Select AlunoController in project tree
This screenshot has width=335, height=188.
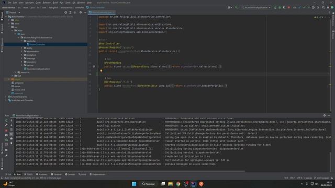pos(37,44)
